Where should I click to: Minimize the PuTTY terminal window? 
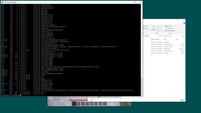(131, 2)
